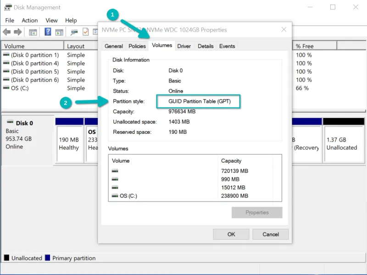Click the checkmark document toolbar icon
The width and height of the screenshot is (367, 275).
click(85, 32)
